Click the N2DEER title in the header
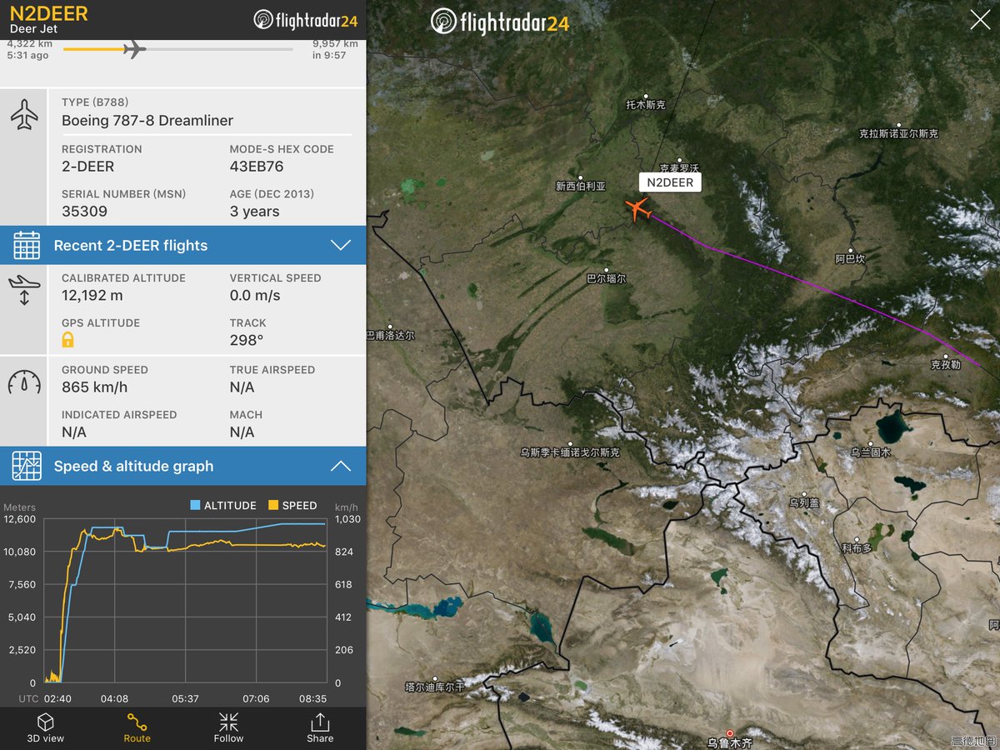1000x750 pixels. point(48,14)
